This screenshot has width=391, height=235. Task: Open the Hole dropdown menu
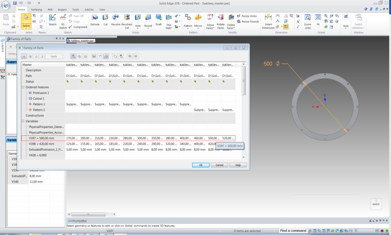coord(138,28)
